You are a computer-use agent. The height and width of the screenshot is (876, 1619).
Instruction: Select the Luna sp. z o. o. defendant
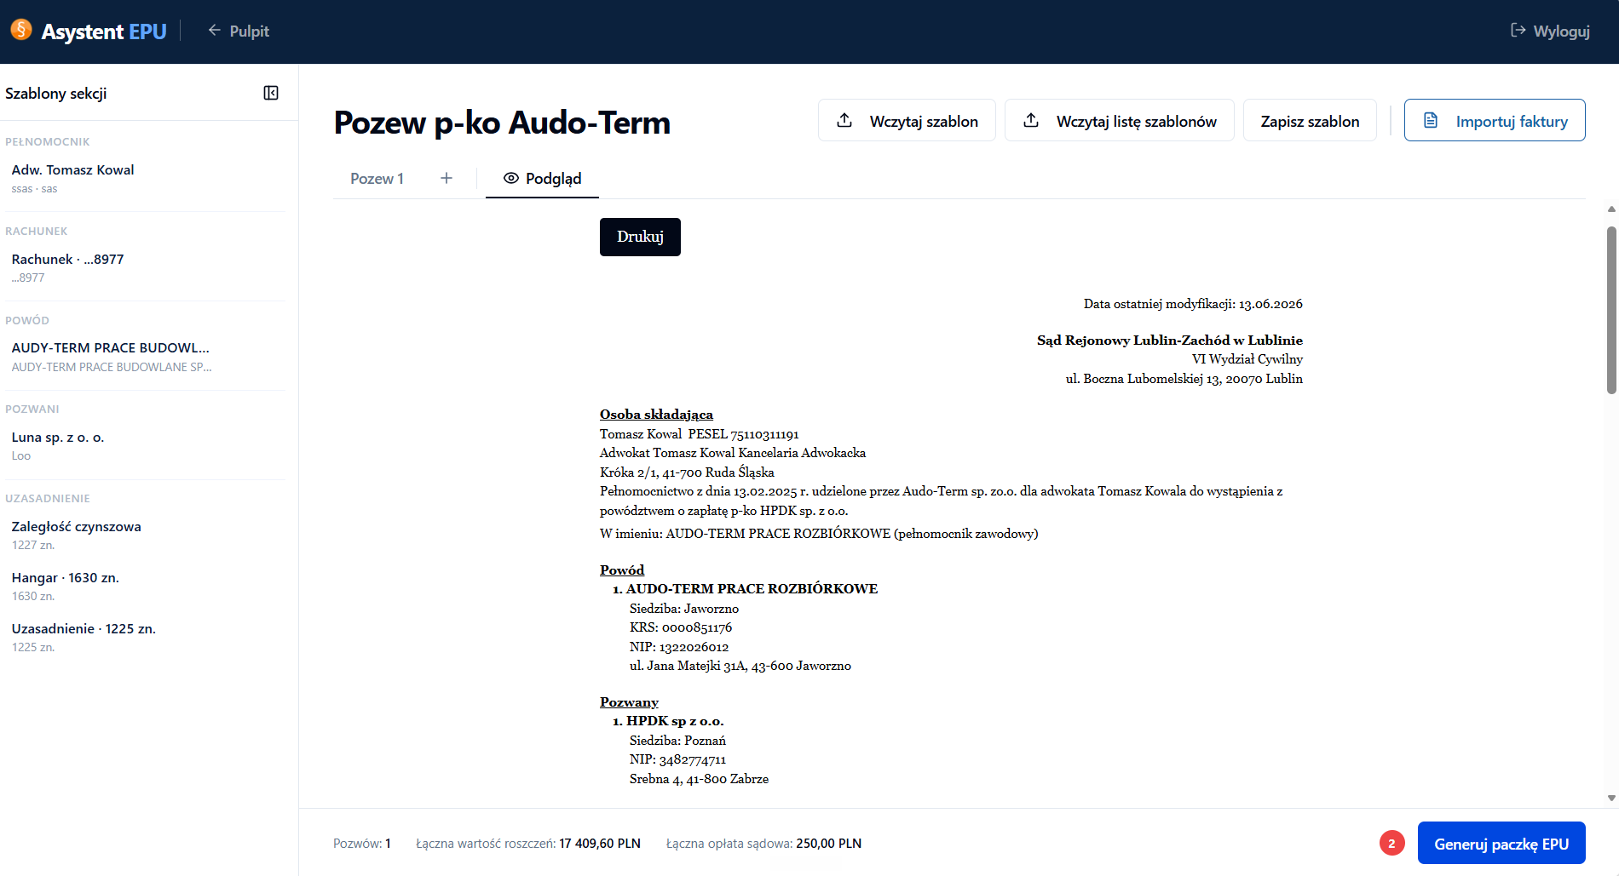click(x=147, y=445)
